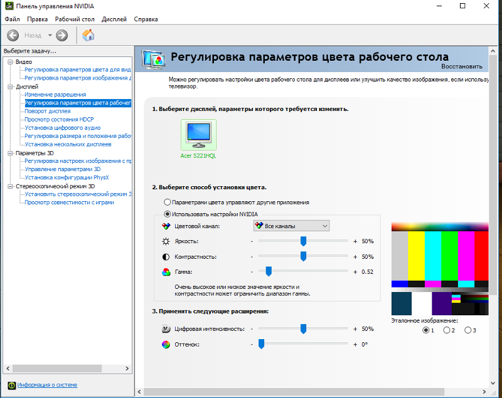Click the hue slider thumb
The width and height of the screenshot is (502, 398).
[x=261, y=344]
